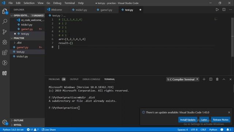Open the Debug menu

click(x=57, y=3)
